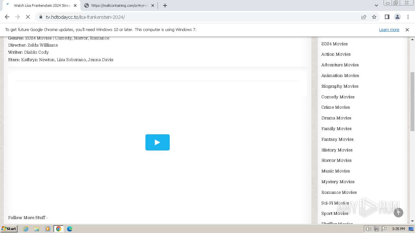415x233 pixels.
Task: Click the address bar URL
Action: pos(85,17)
